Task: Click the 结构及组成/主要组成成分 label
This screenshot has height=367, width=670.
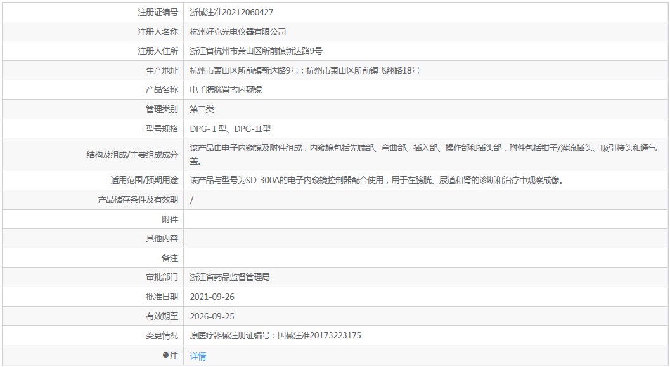Action: click(132, 155)
